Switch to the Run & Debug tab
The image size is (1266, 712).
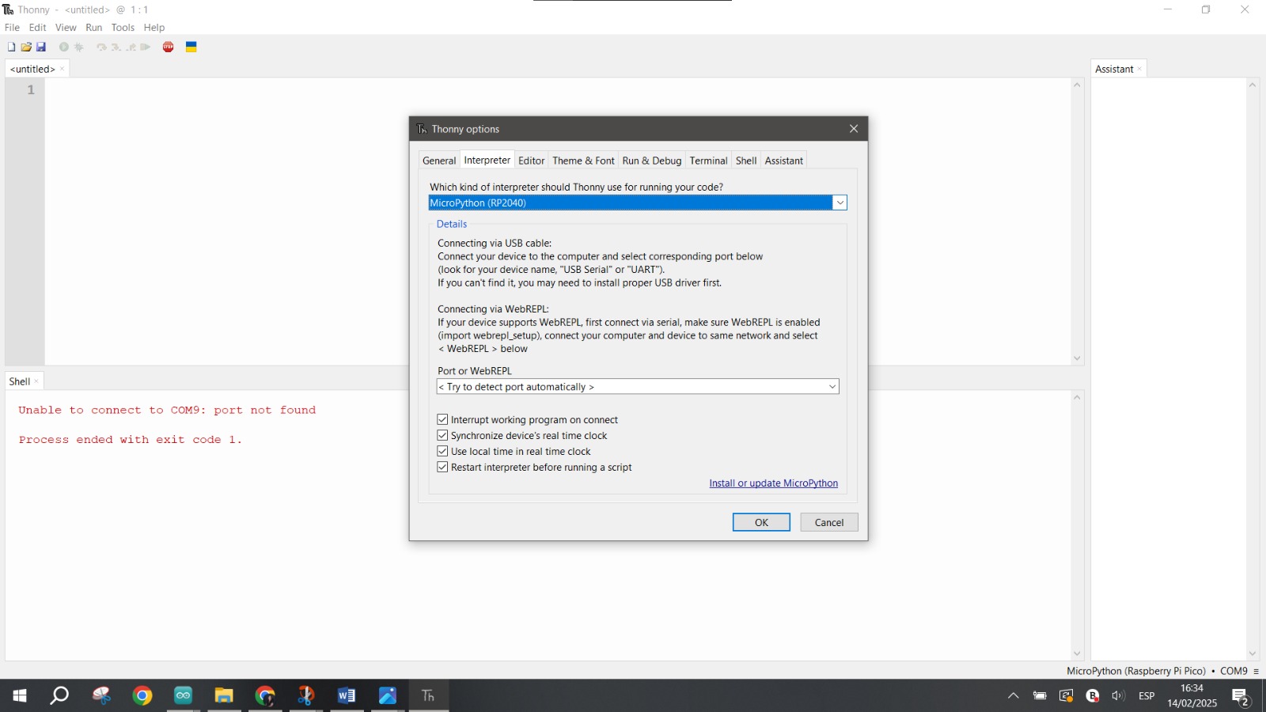tap(652, 161)
